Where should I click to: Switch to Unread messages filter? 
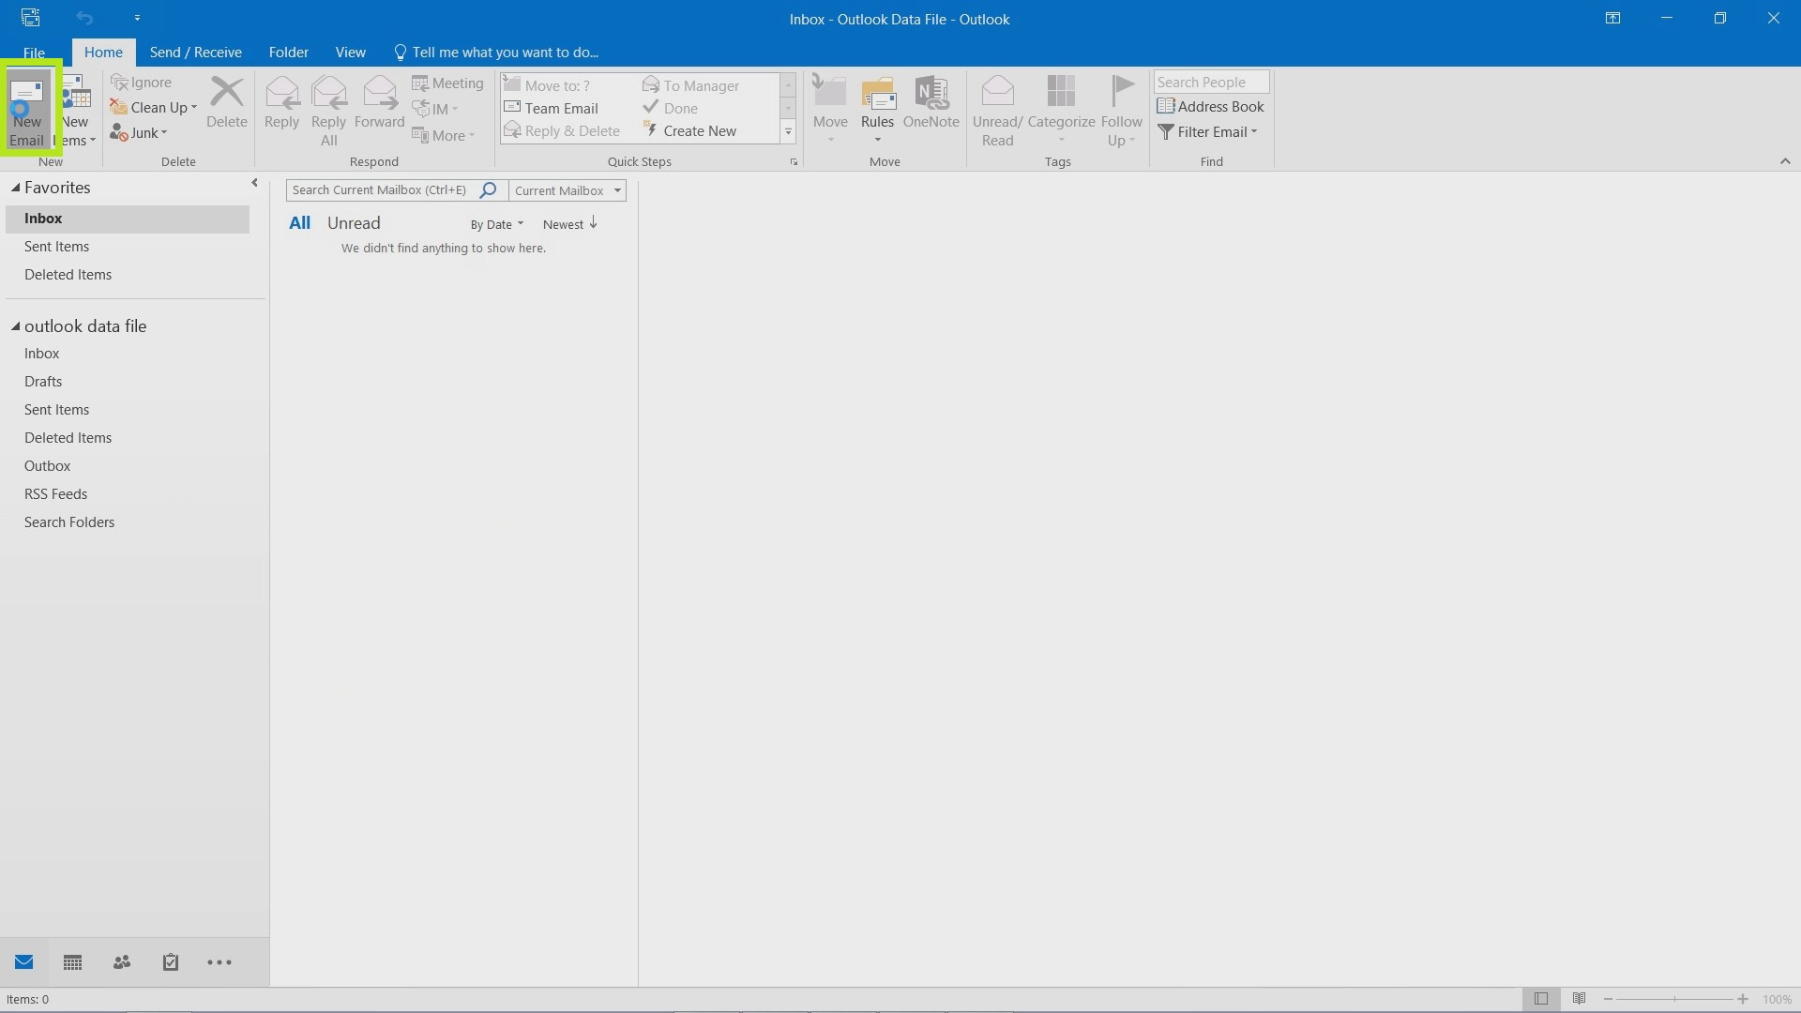tap(354, 222)
